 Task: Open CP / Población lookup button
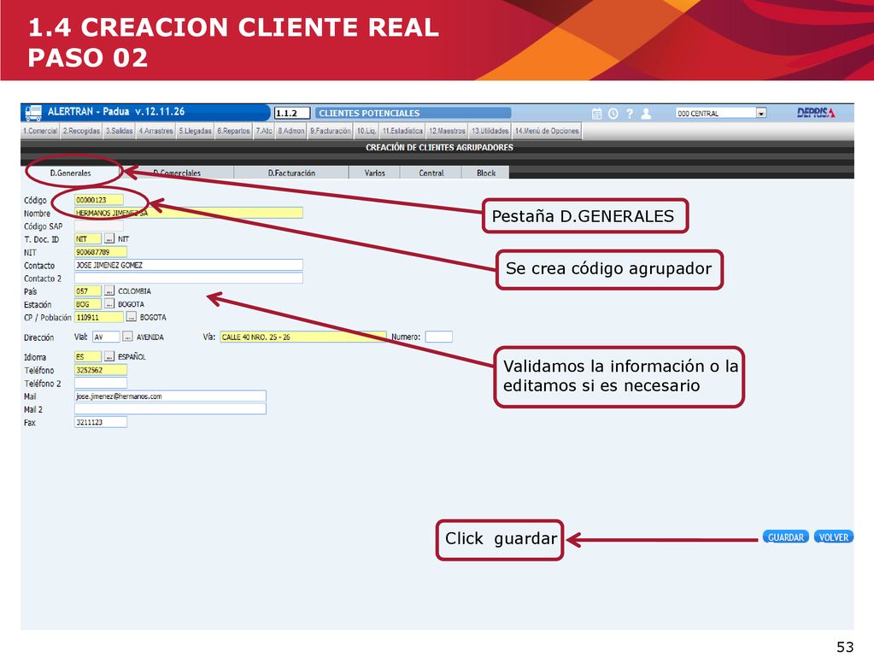(131, 317)
